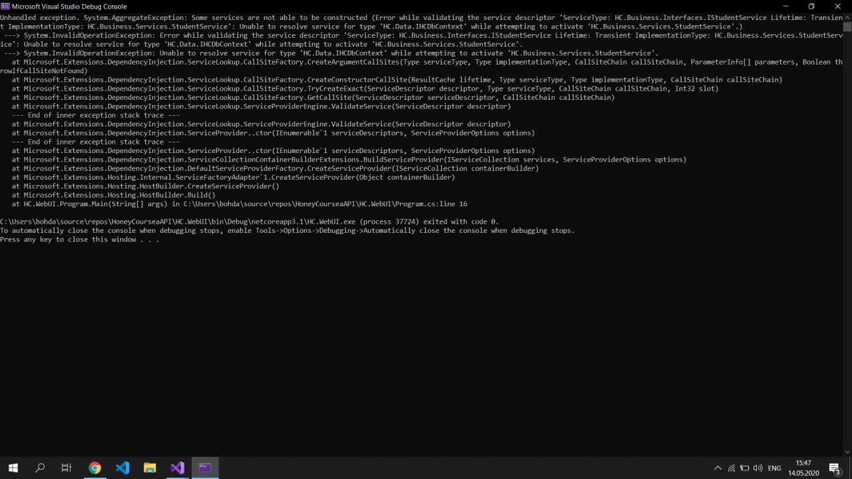852x479 pixels.
Task: Click 'Microsoft.Extensions.Hosting.HostBuilder.Build()' line
Action: [x=114, y=195]
